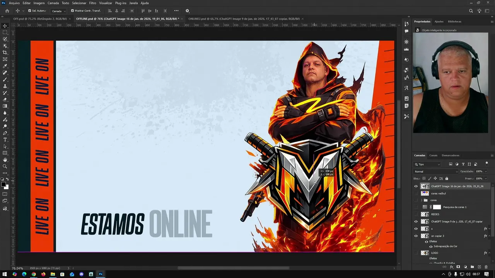The width and height of the screenshot is (495, 278).
Task: Select the Crop tool
Action: [5, 53]
